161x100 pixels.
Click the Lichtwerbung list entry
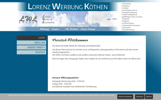coord(126,4)
